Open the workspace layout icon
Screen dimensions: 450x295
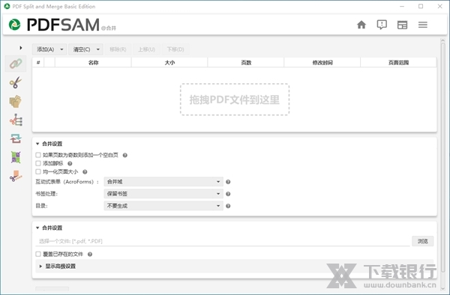tap(402, 25)
